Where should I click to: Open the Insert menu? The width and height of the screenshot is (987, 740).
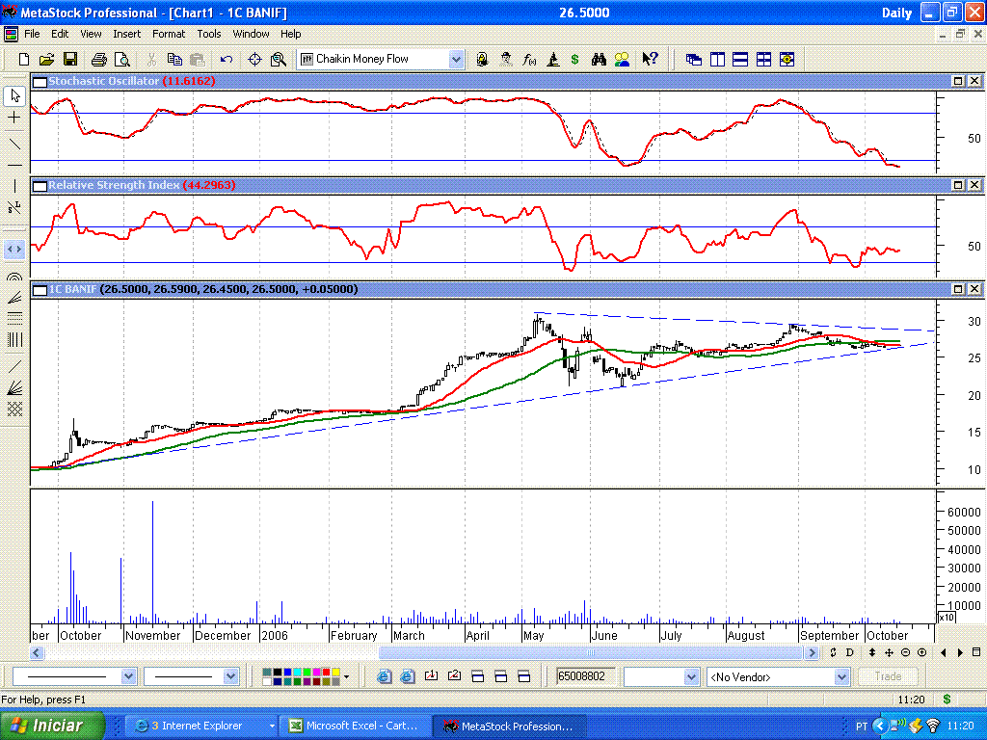[126, 34]
